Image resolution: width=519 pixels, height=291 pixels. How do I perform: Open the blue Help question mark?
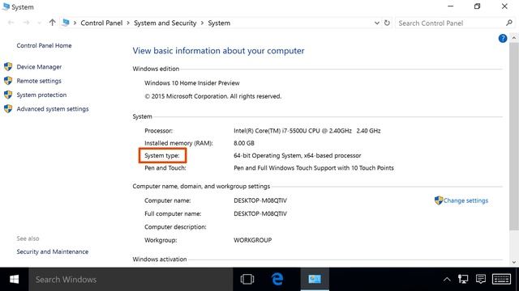click(x=503, y=39)
